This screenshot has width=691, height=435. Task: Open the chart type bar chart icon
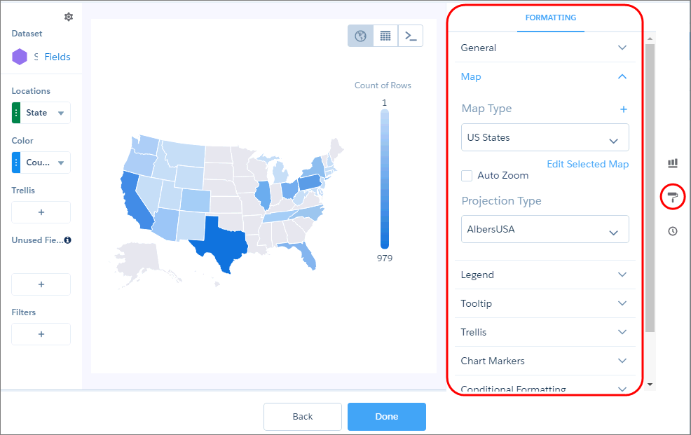[673, 163]
